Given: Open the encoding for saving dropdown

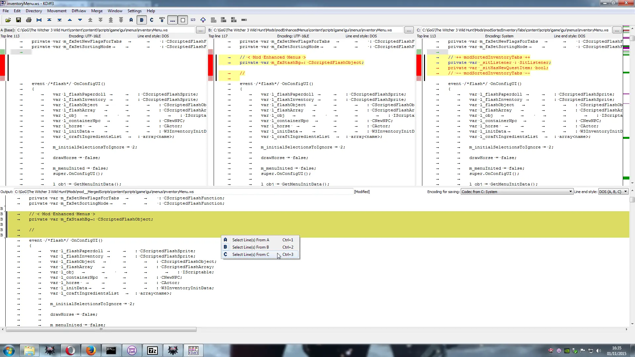Looking at the screenshot, I should (517, 192).
